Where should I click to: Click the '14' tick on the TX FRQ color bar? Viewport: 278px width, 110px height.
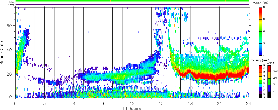pyautogui.click(x=264, y=79)
